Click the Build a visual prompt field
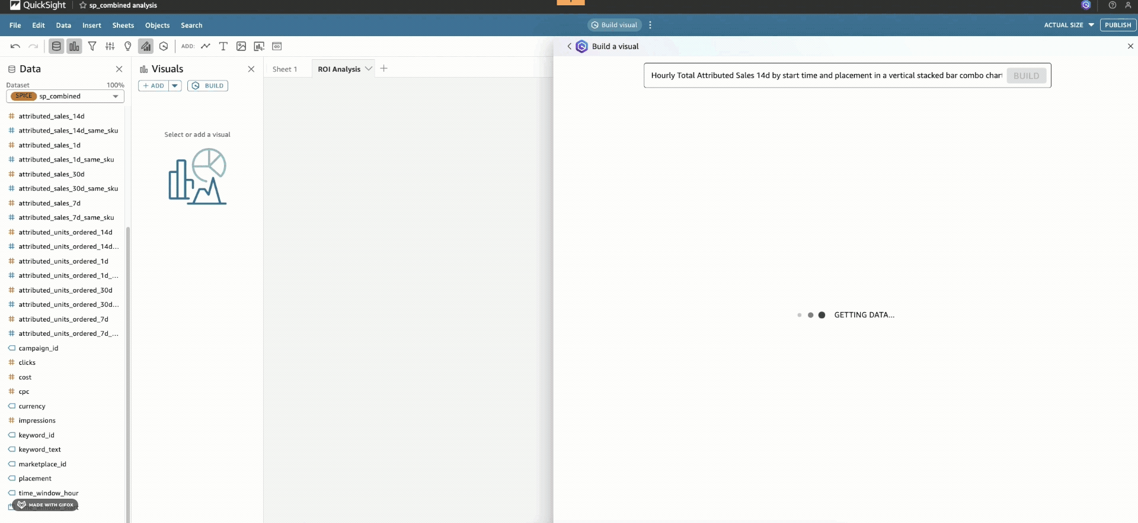This screenshot has height=523, width=1138. pyautogui.click(x=826, y=76)
